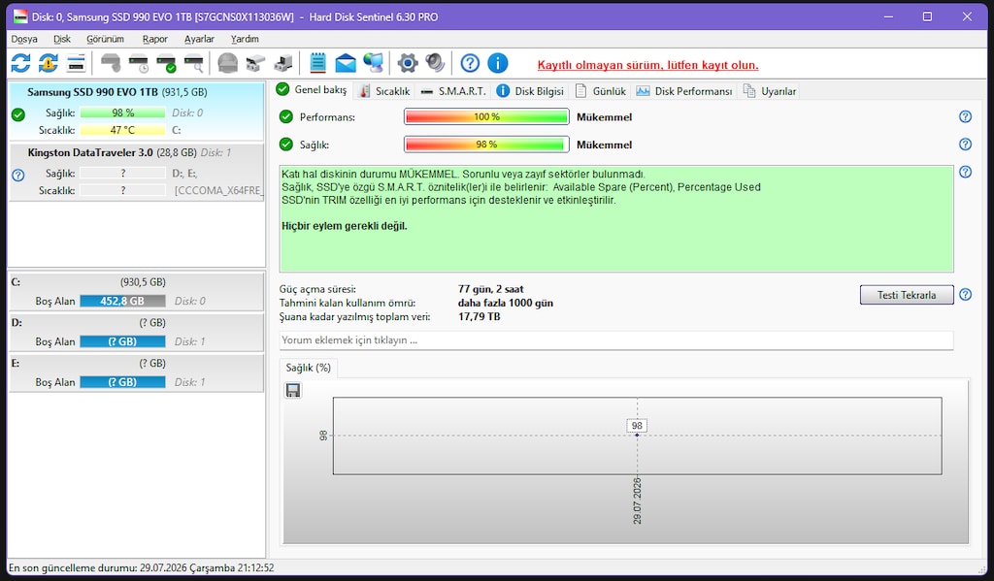Click the envelope send-email toolbar icon
The width and height of the screenshot is (994, 581).
point(346,63)
